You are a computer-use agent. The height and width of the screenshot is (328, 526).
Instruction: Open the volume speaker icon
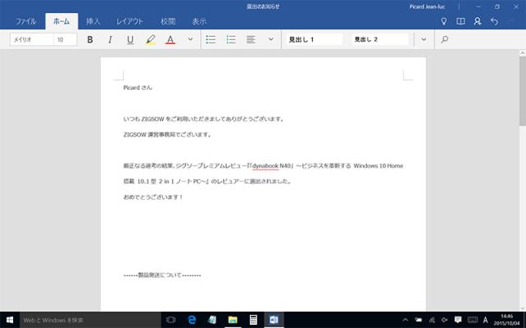click(x=445, y=320)
